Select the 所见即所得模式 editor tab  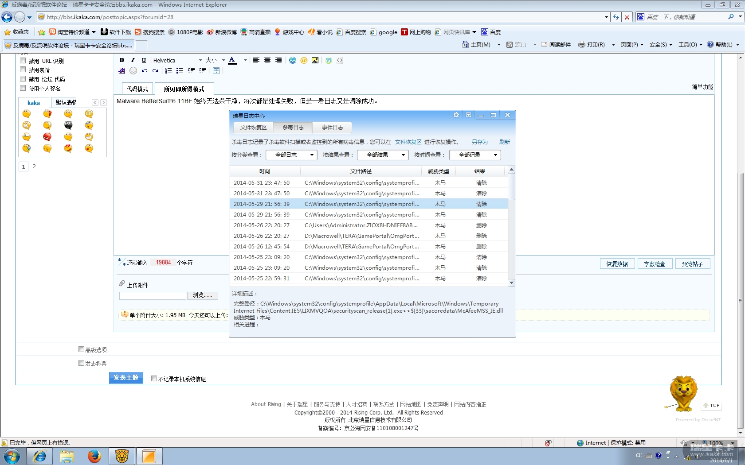pos(184,89)
